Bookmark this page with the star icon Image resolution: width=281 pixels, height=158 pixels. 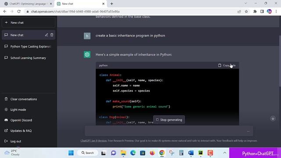point(246,11)
